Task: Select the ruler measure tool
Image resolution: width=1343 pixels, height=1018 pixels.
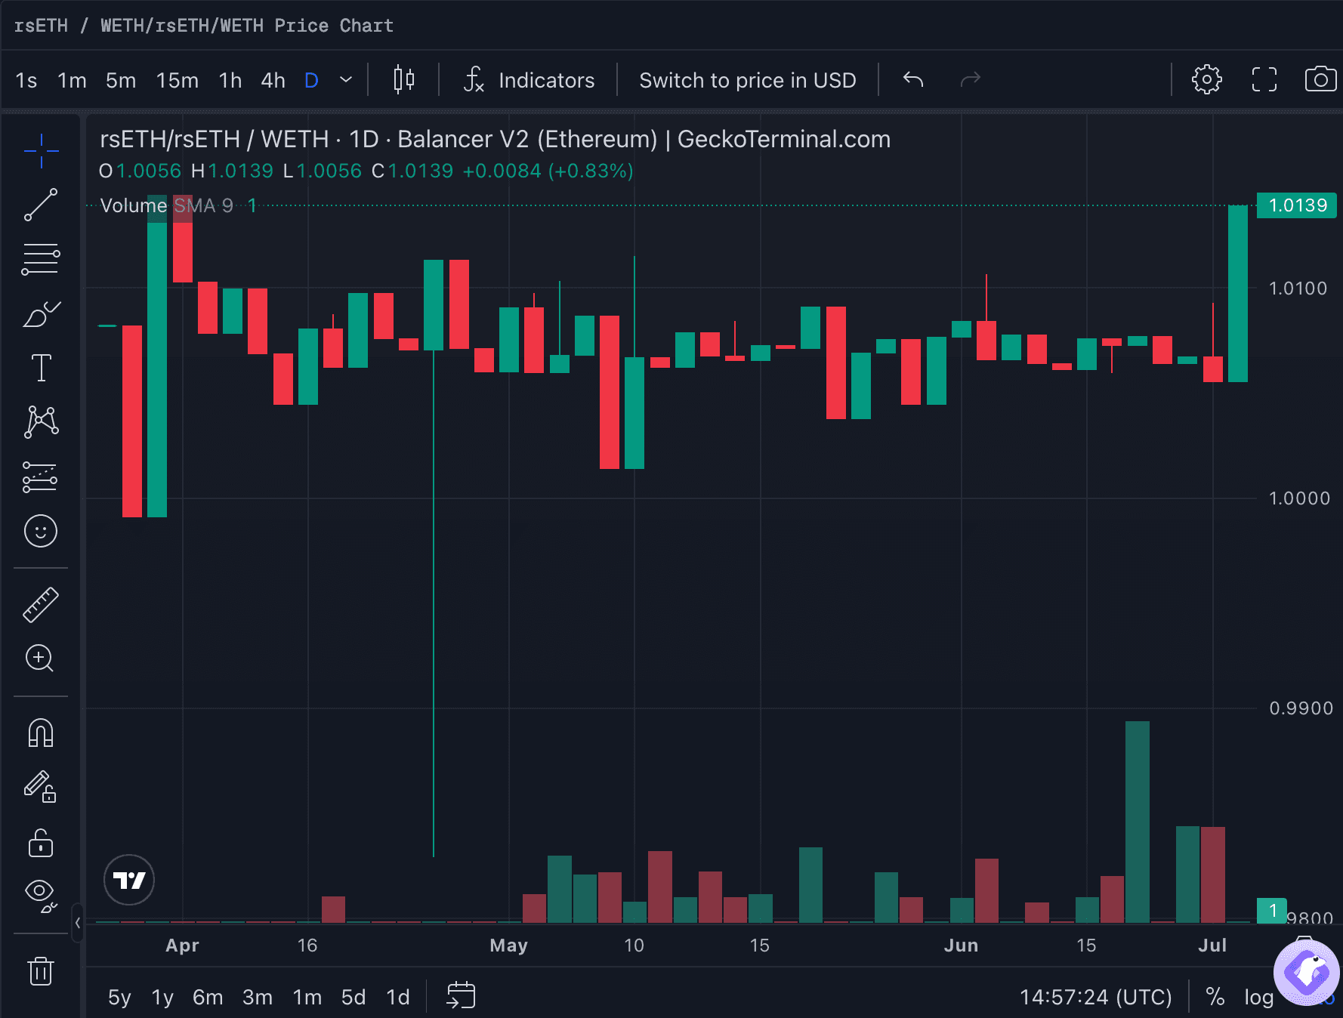Action: click(x=41, y=605)
